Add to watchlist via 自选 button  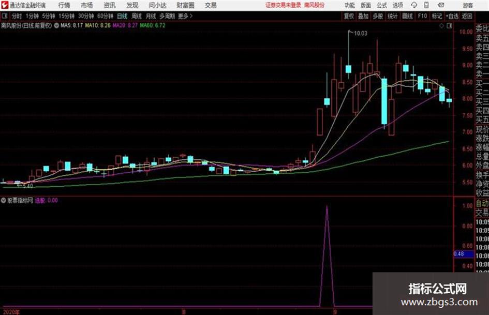pyautogui.click(x=452, y=16)
